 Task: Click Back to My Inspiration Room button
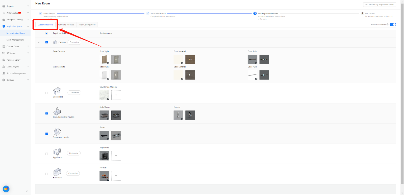pyautogui.click(x=379, y=5)
